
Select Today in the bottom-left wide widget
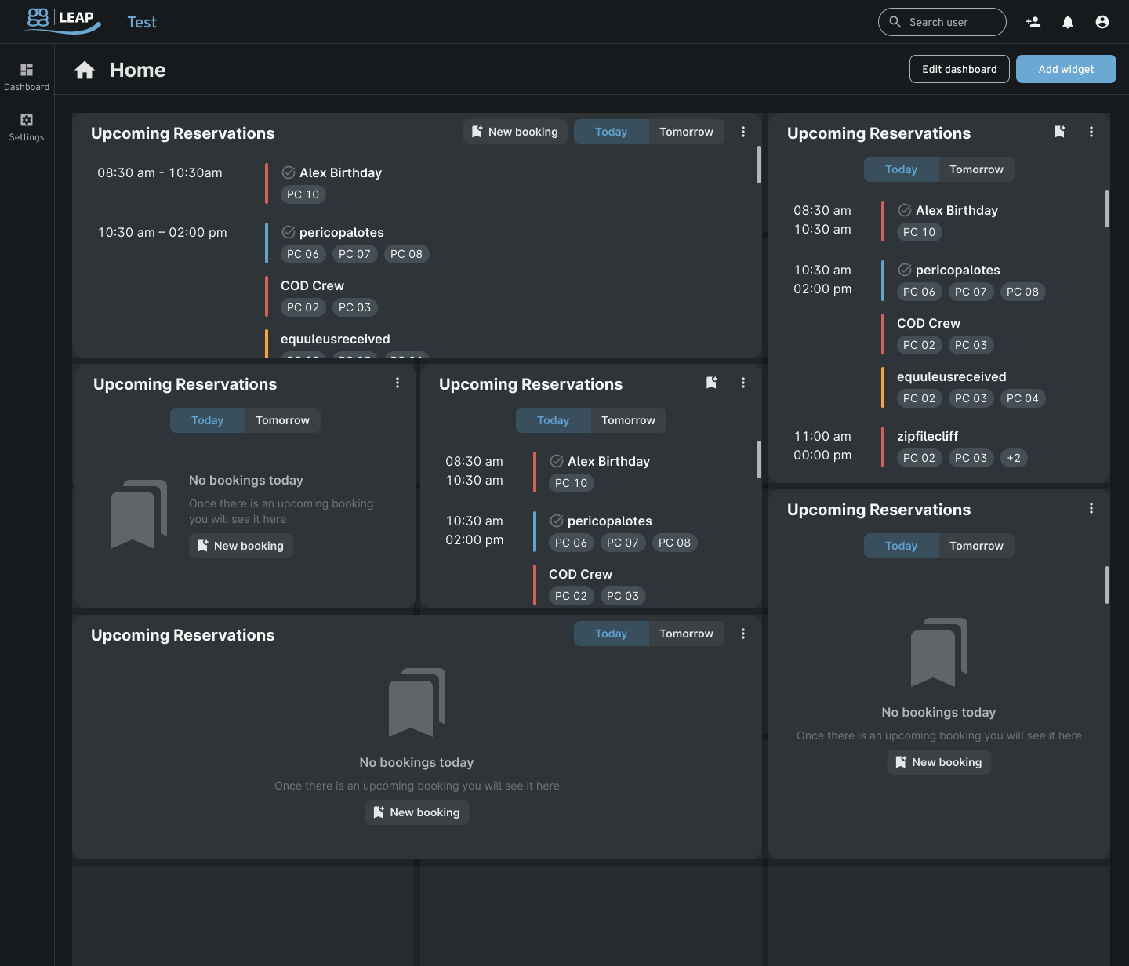(x=611, y=634)
